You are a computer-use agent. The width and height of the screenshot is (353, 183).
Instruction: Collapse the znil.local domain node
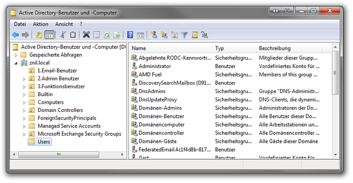(16, 63)
